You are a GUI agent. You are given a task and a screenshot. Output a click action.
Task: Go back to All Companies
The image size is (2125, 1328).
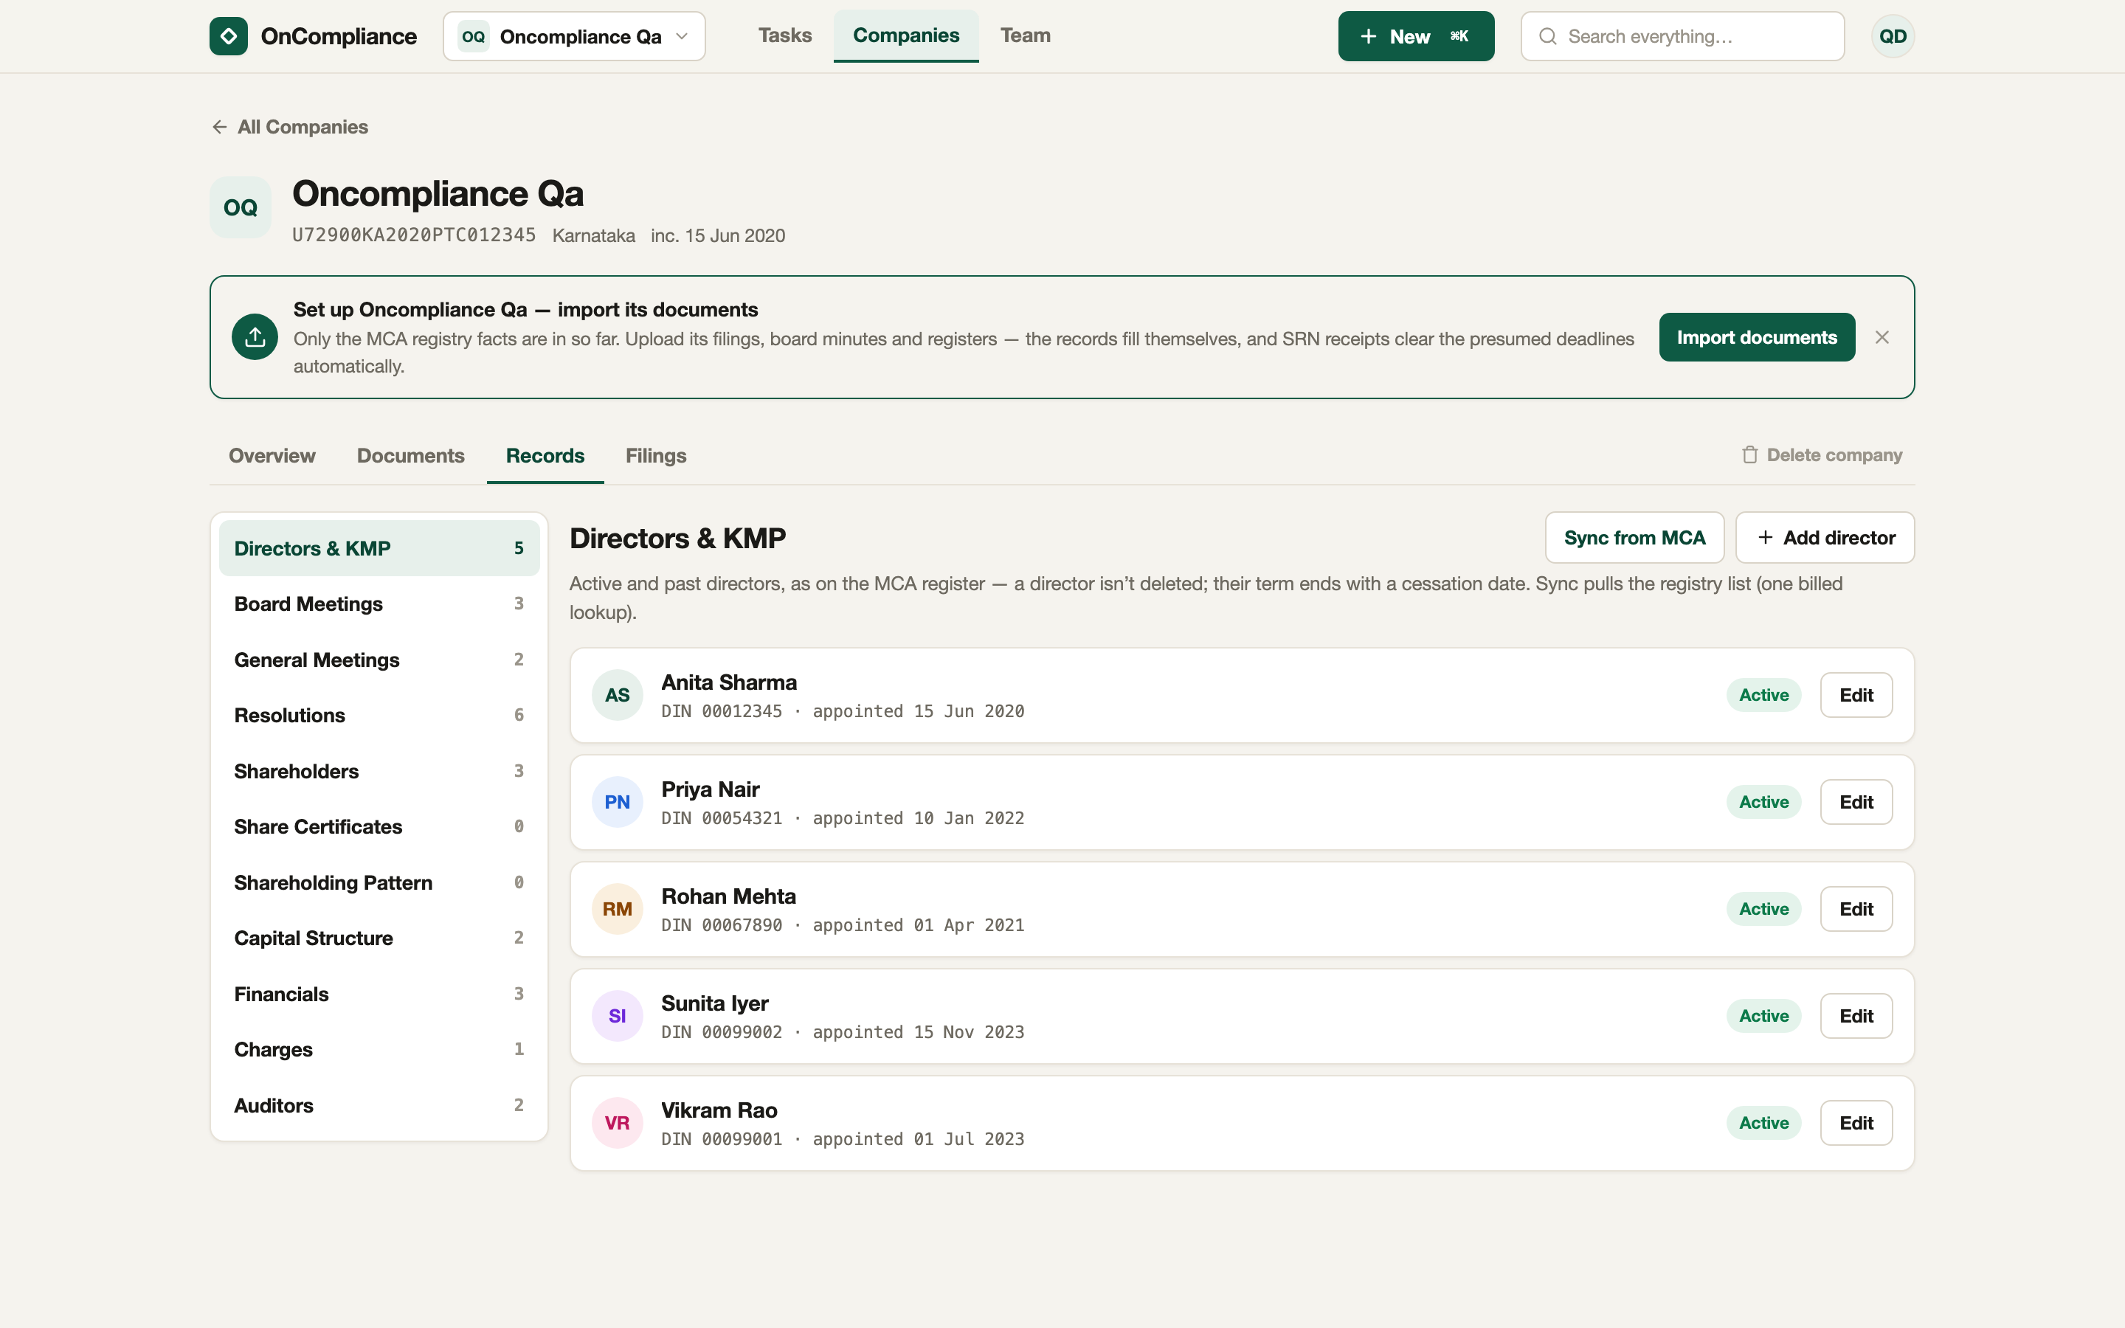(290, 126)
